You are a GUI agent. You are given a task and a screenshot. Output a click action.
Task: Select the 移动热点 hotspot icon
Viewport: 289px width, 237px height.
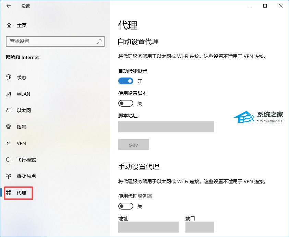[x=9, y=176]
